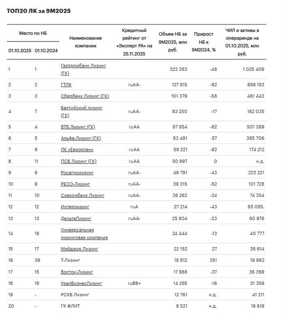Select the 322 383 volume cell for Газпромбанк Лизинг
286x316 pixels.
(x=179, y=70)
